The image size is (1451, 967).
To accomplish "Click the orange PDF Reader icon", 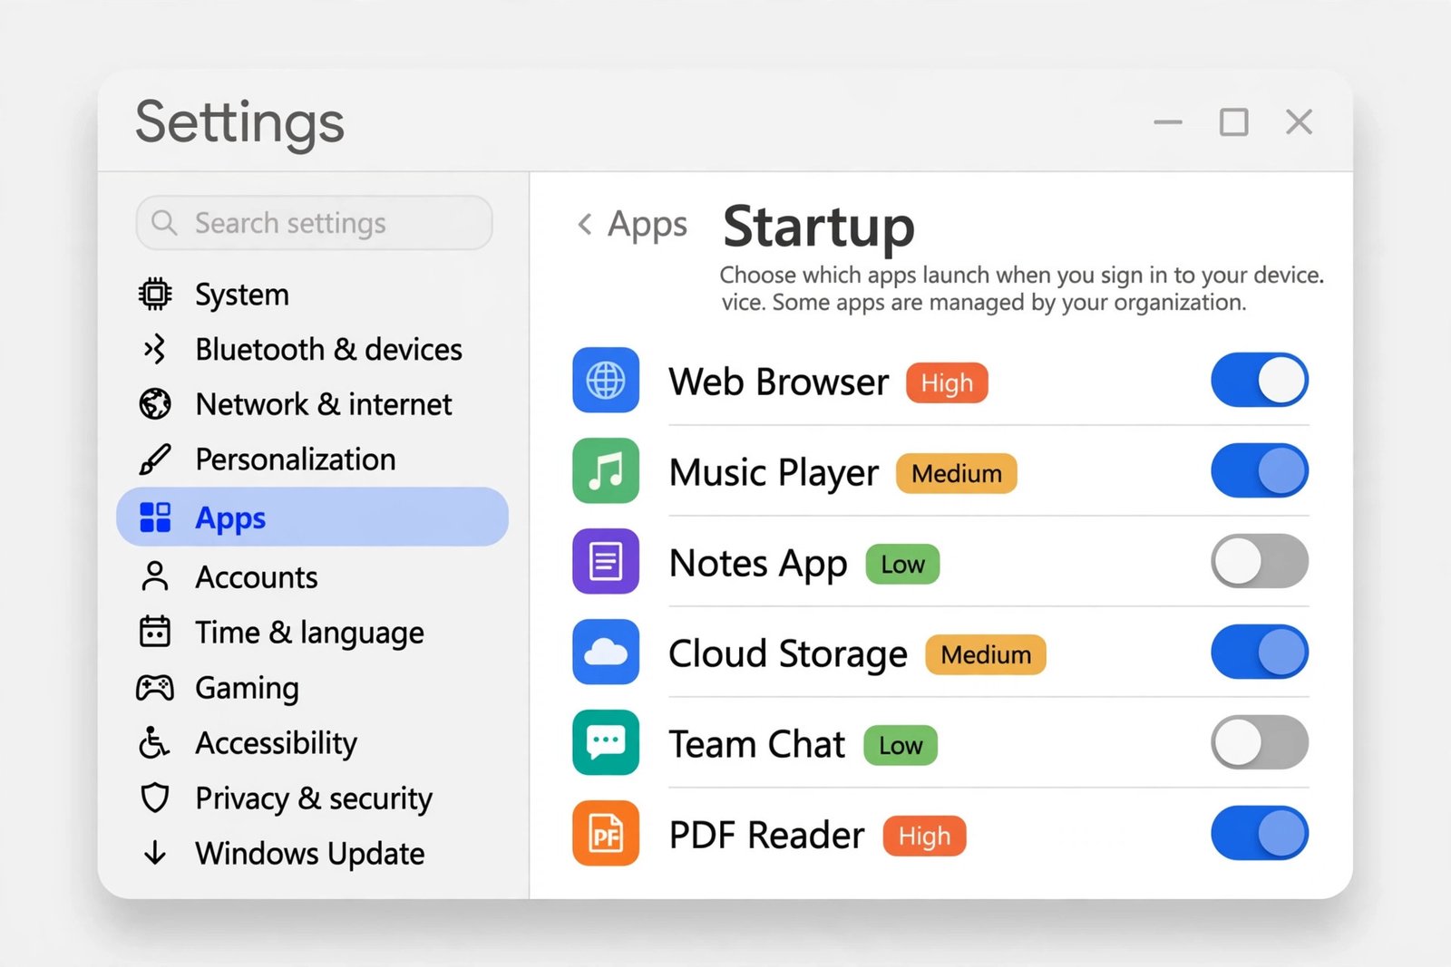I will pos(606,833).
